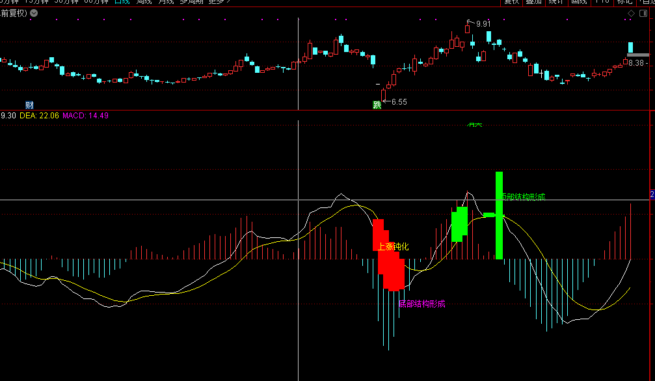Click the tall green MACD signal bar
Viewport: 655px width, 381px height.
(x=499, y=215)
